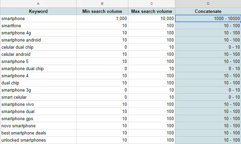Click max volume 100 for dual chip row
The image size is (241, 144).
(x=151, y=83)
